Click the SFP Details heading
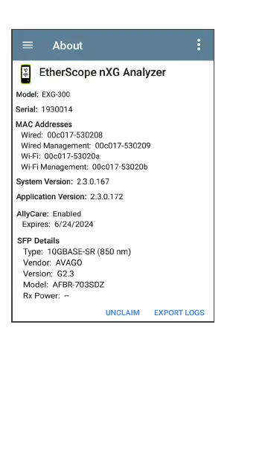Screen dimensions: 268x455 pyautogui.click(x=39, y=241)
